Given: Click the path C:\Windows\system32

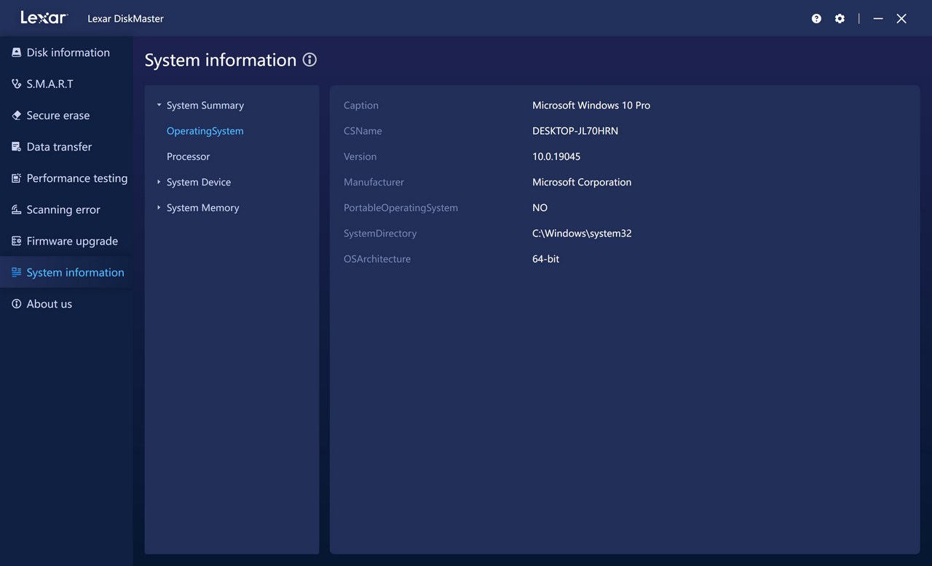Looking at the screenshot, I should [582, 234].
